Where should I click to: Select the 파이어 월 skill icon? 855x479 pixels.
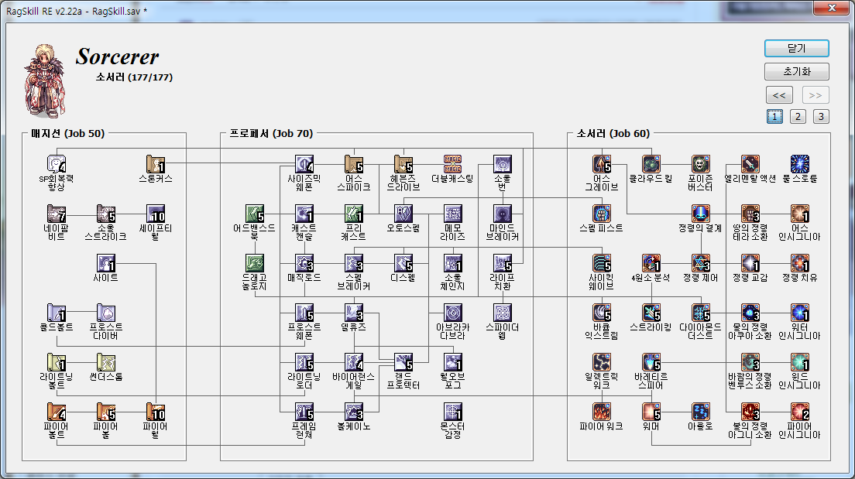point(156,412)
